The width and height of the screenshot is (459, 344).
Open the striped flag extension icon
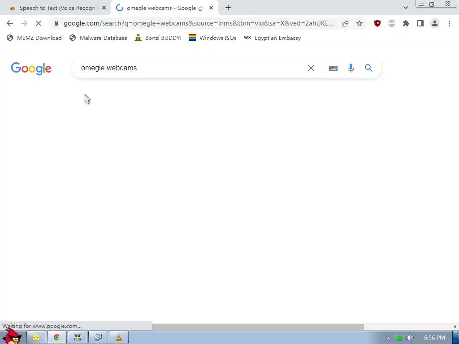(392, 23)
